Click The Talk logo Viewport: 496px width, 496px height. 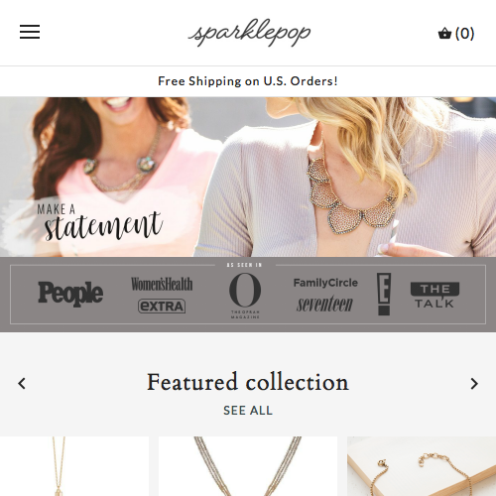tap(434, 295)
